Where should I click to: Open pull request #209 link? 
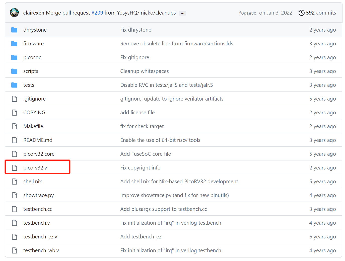tap(97, 13)
